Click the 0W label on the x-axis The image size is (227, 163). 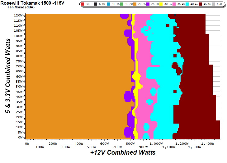[27, 144]
